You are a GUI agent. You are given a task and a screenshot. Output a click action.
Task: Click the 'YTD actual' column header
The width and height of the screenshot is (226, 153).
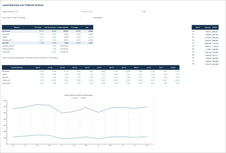coord(38,27)
